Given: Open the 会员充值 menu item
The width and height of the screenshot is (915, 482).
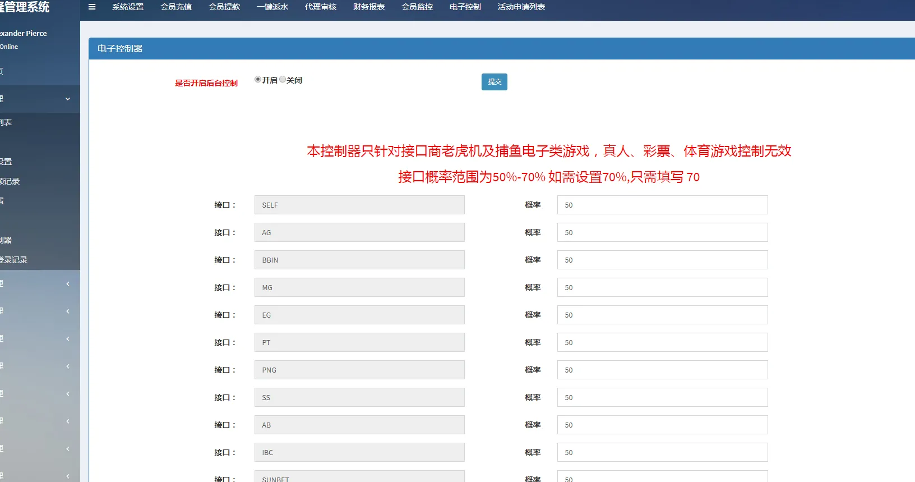Looking at the screenshot, I should point(176,7).
